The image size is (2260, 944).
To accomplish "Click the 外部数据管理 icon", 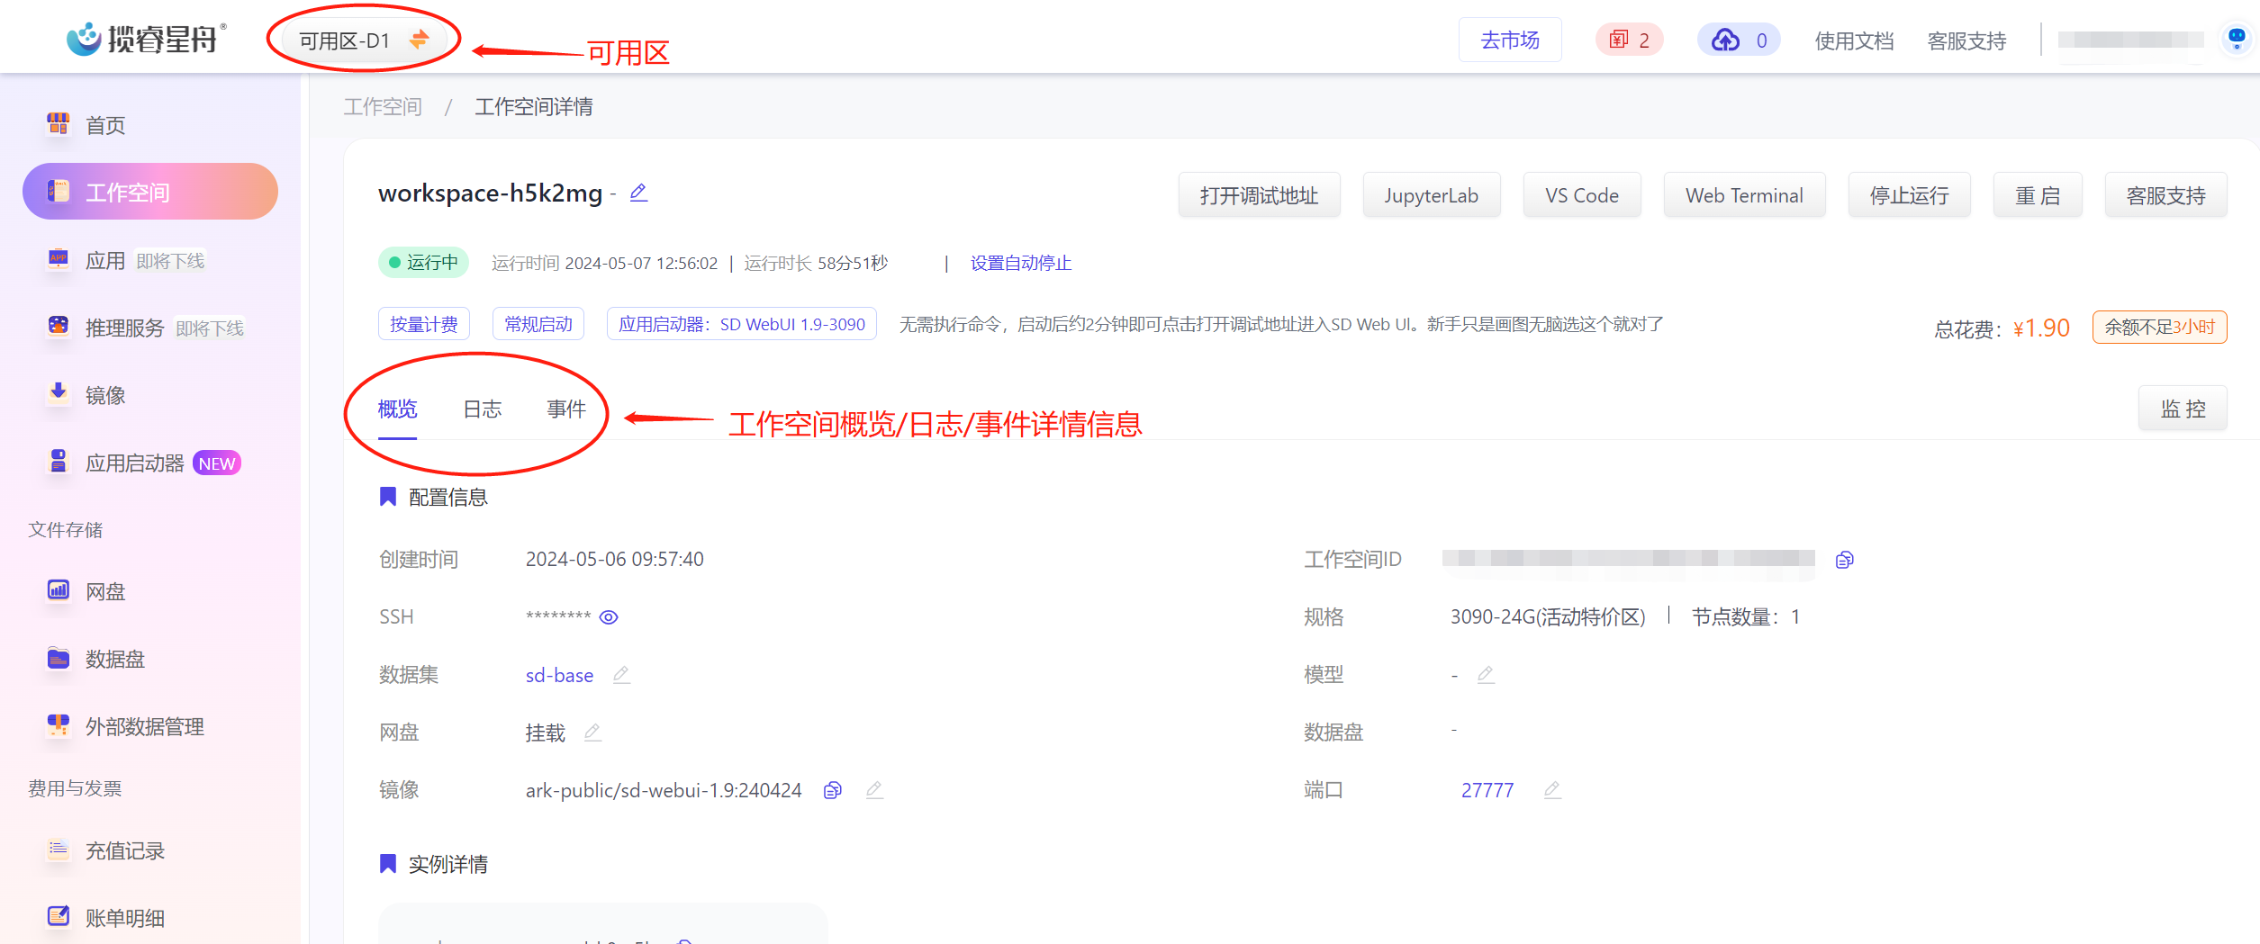I will (59, 724).
